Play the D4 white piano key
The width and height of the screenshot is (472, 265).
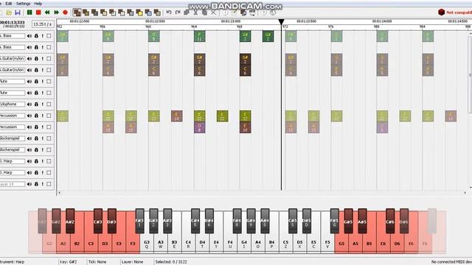(202, 232)
